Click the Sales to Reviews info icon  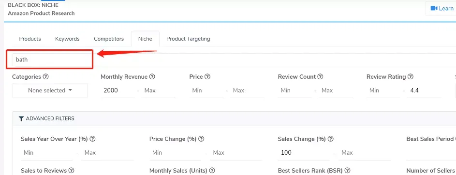pos(71,170)
